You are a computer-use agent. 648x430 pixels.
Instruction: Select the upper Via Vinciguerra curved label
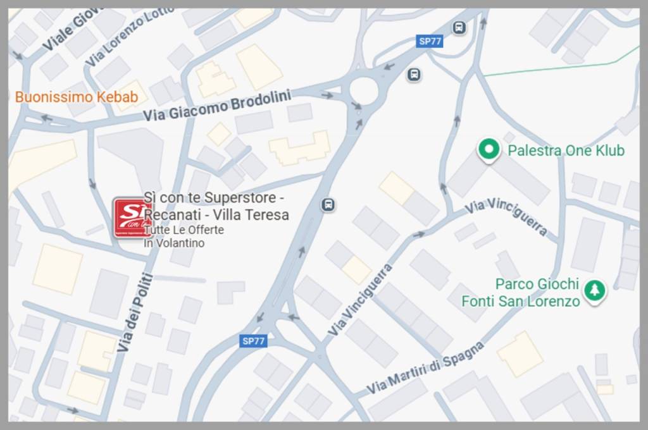click(x=507, y=216)
